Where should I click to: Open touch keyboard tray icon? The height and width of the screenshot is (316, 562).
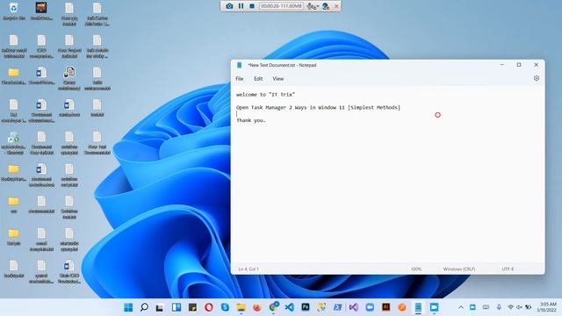pyautogui.click(x=486, y=307)
